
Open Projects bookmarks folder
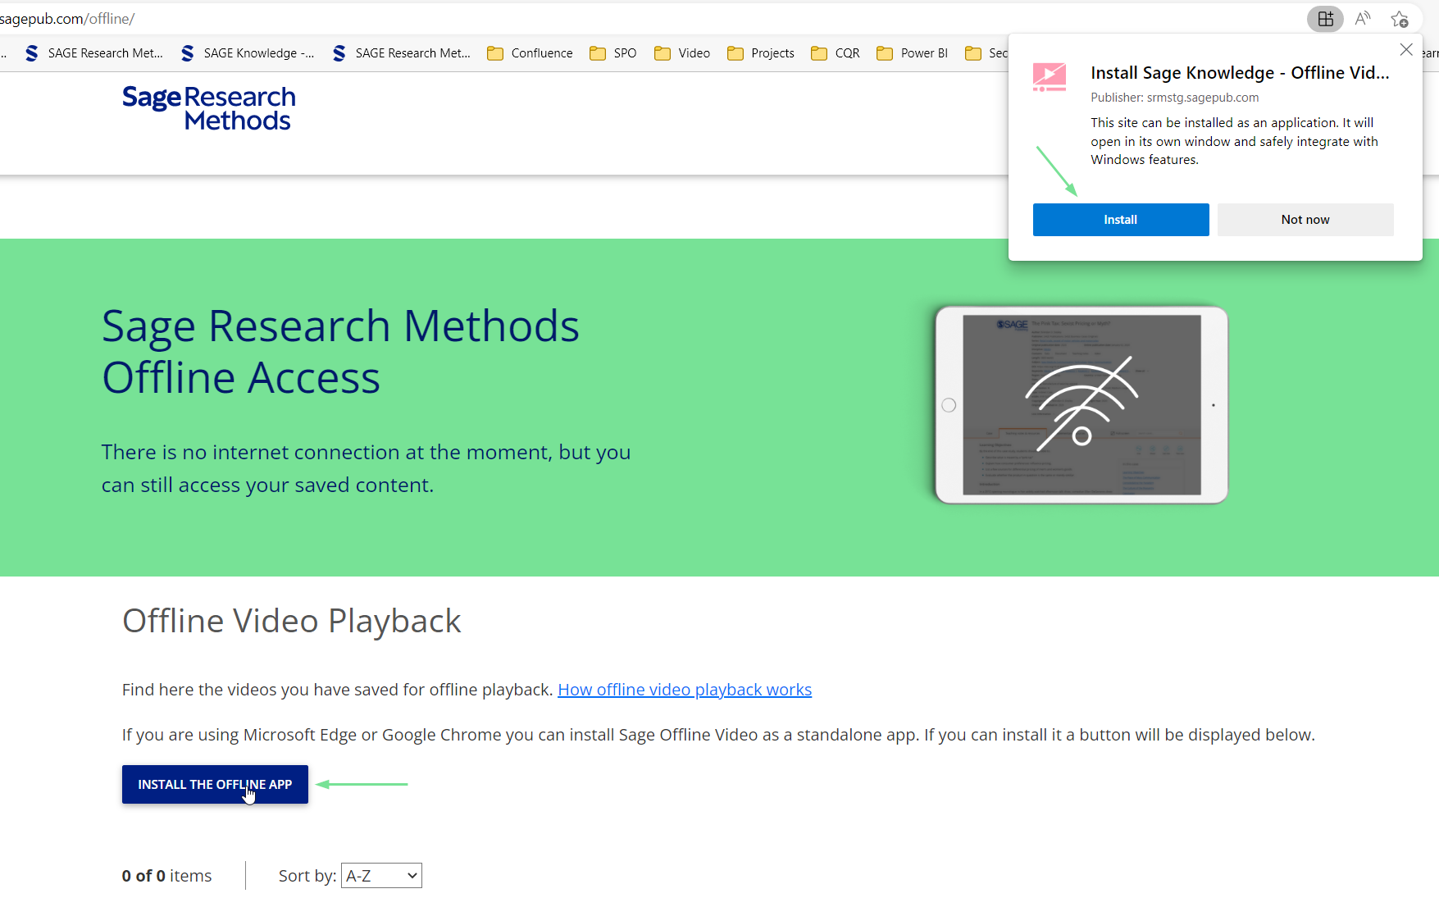[761, 53]
